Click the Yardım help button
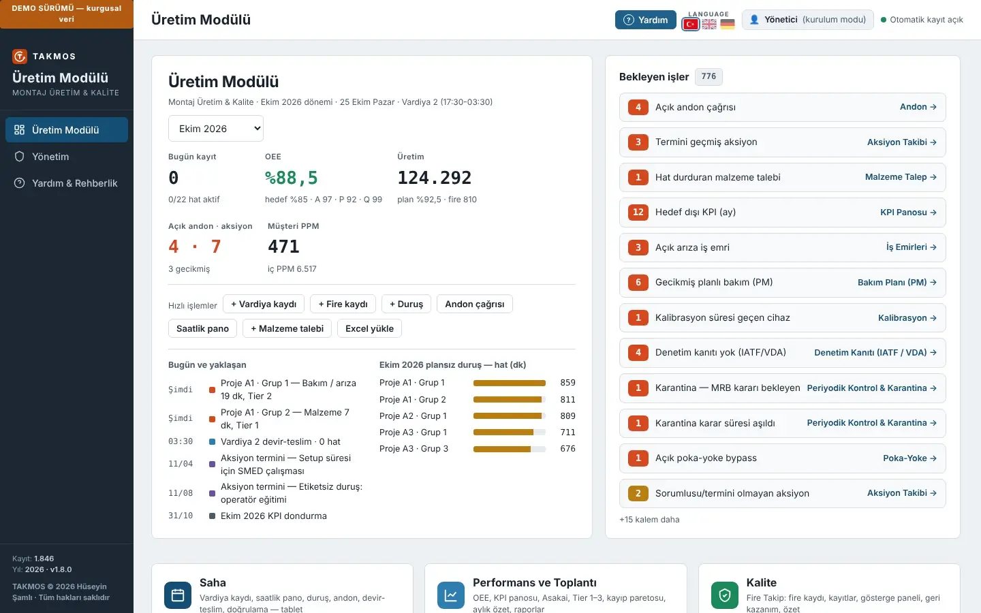Screen dimensions: 981x613 [646, 20]
